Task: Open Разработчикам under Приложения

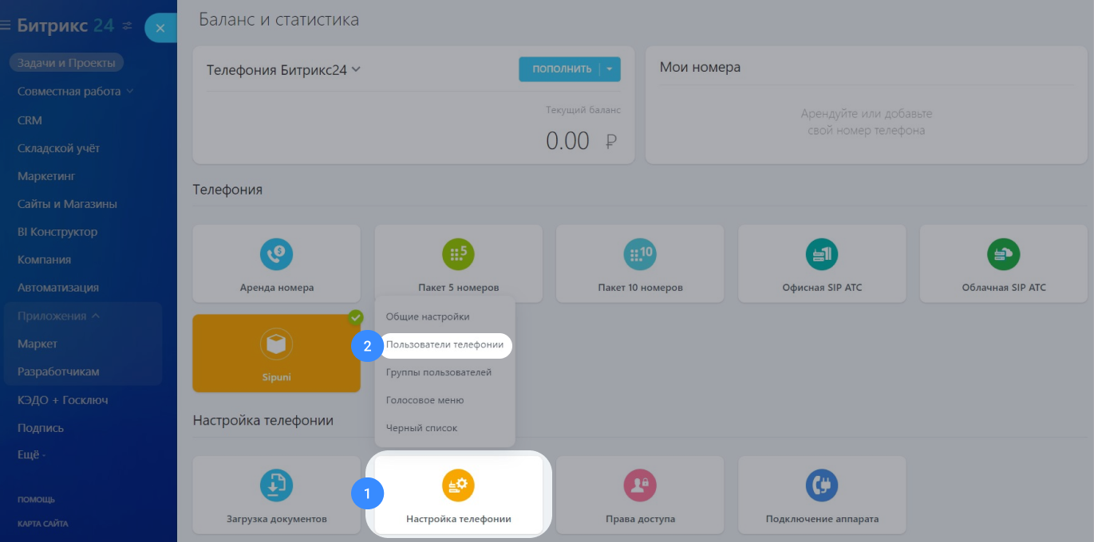Action: (58, 371)
